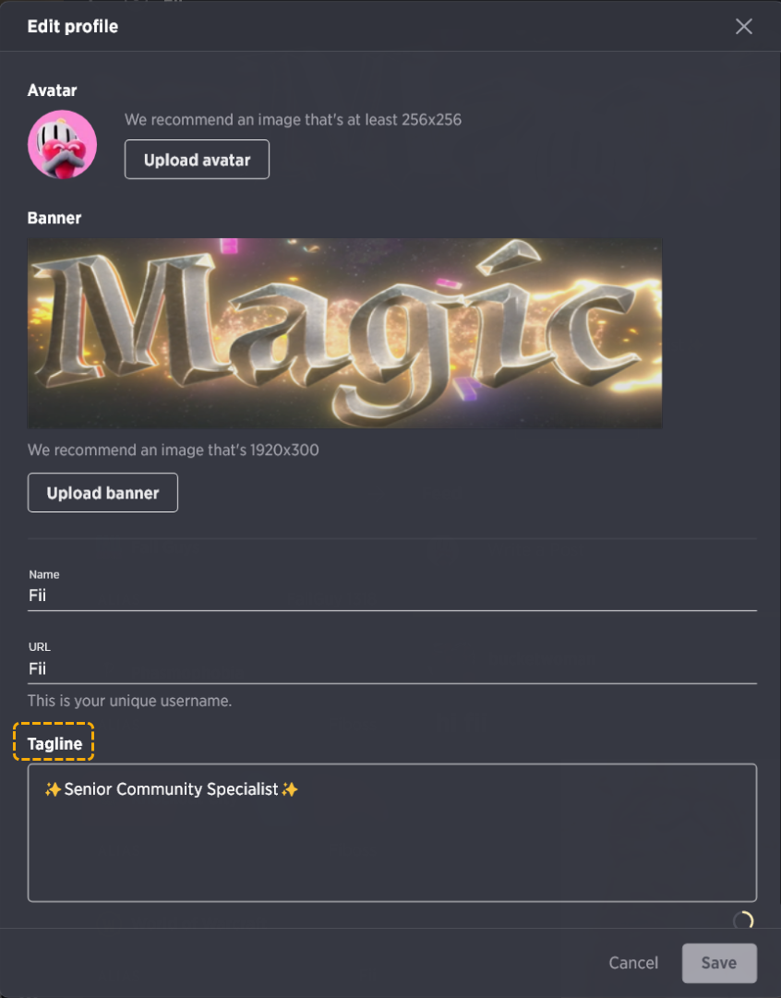Screen dimensions: 781x998
Task: Focus the URL username field
Action: (392, 669)
